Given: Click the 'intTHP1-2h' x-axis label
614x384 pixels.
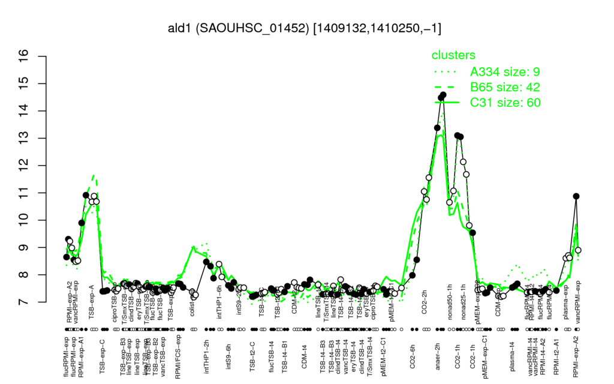Looking at the screenshot, I should pos(207,356).
